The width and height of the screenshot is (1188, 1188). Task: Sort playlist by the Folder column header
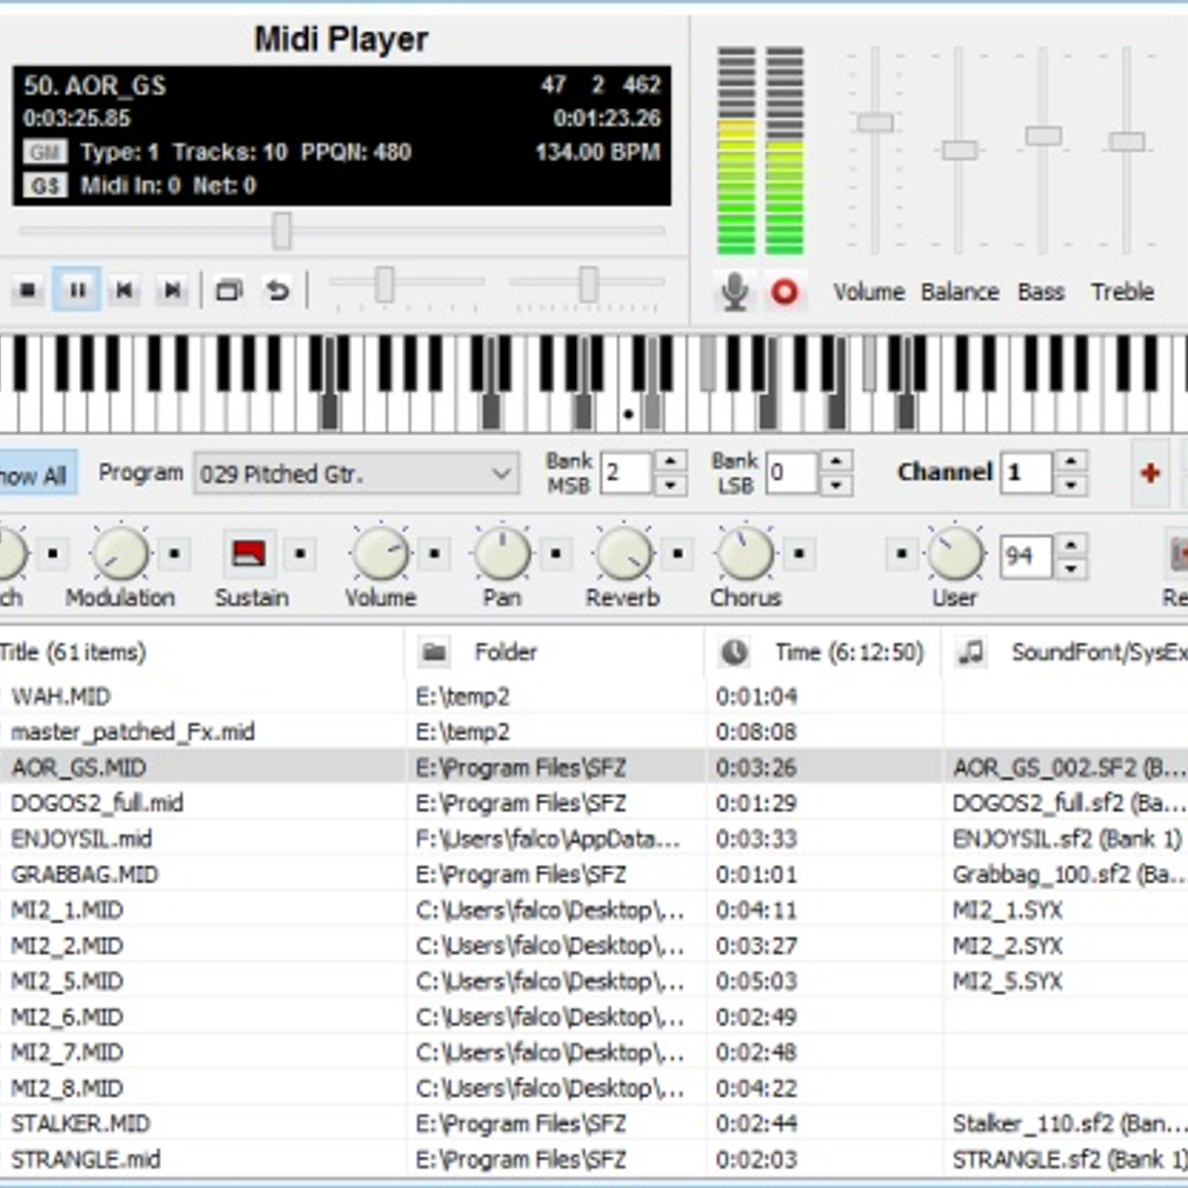tap(505, 651)
